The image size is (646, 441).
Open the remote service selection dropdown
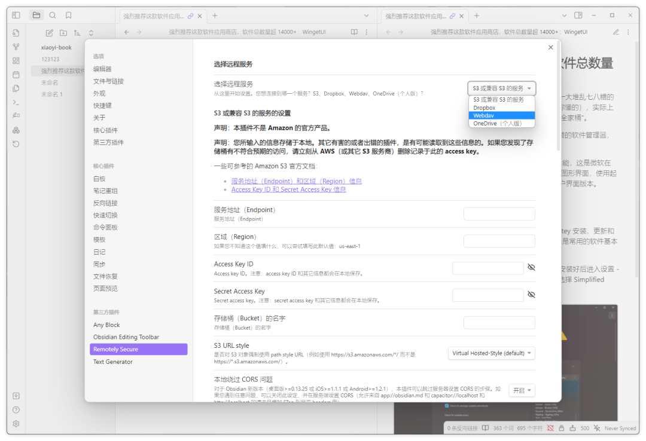pyautogui.click(x=501, y=88)
